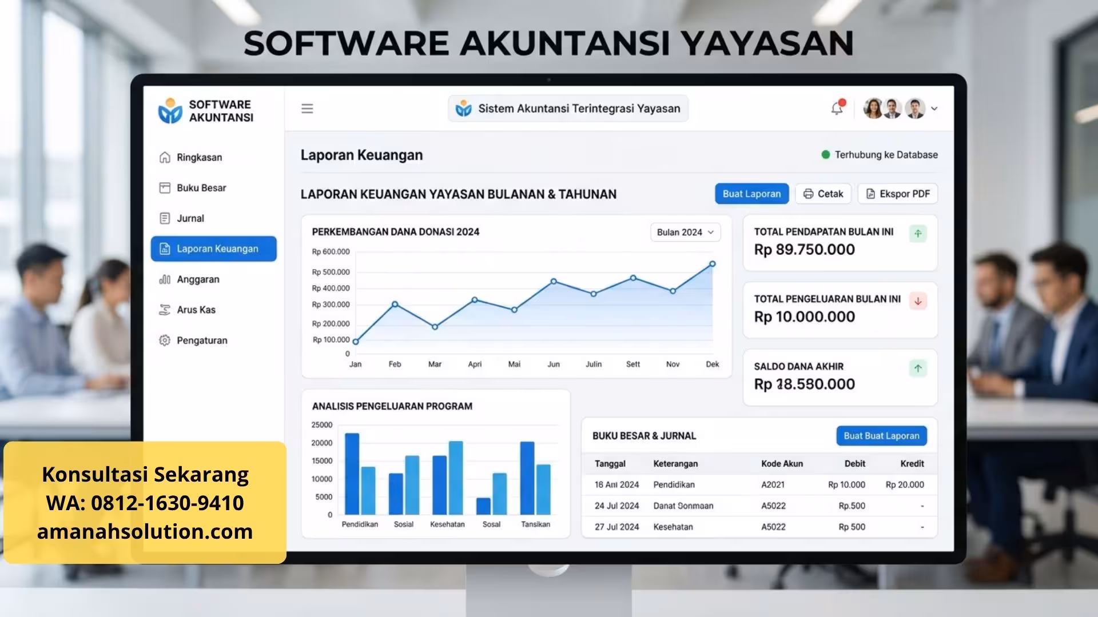Click the Buat Laporan button
This screenshot has height=617, width=1098.
[751, 194]
